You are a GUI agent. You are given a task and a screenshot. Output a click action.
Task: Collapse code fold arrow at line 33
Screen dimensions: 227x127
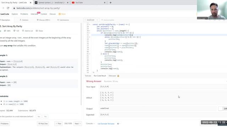click(90, 37)
